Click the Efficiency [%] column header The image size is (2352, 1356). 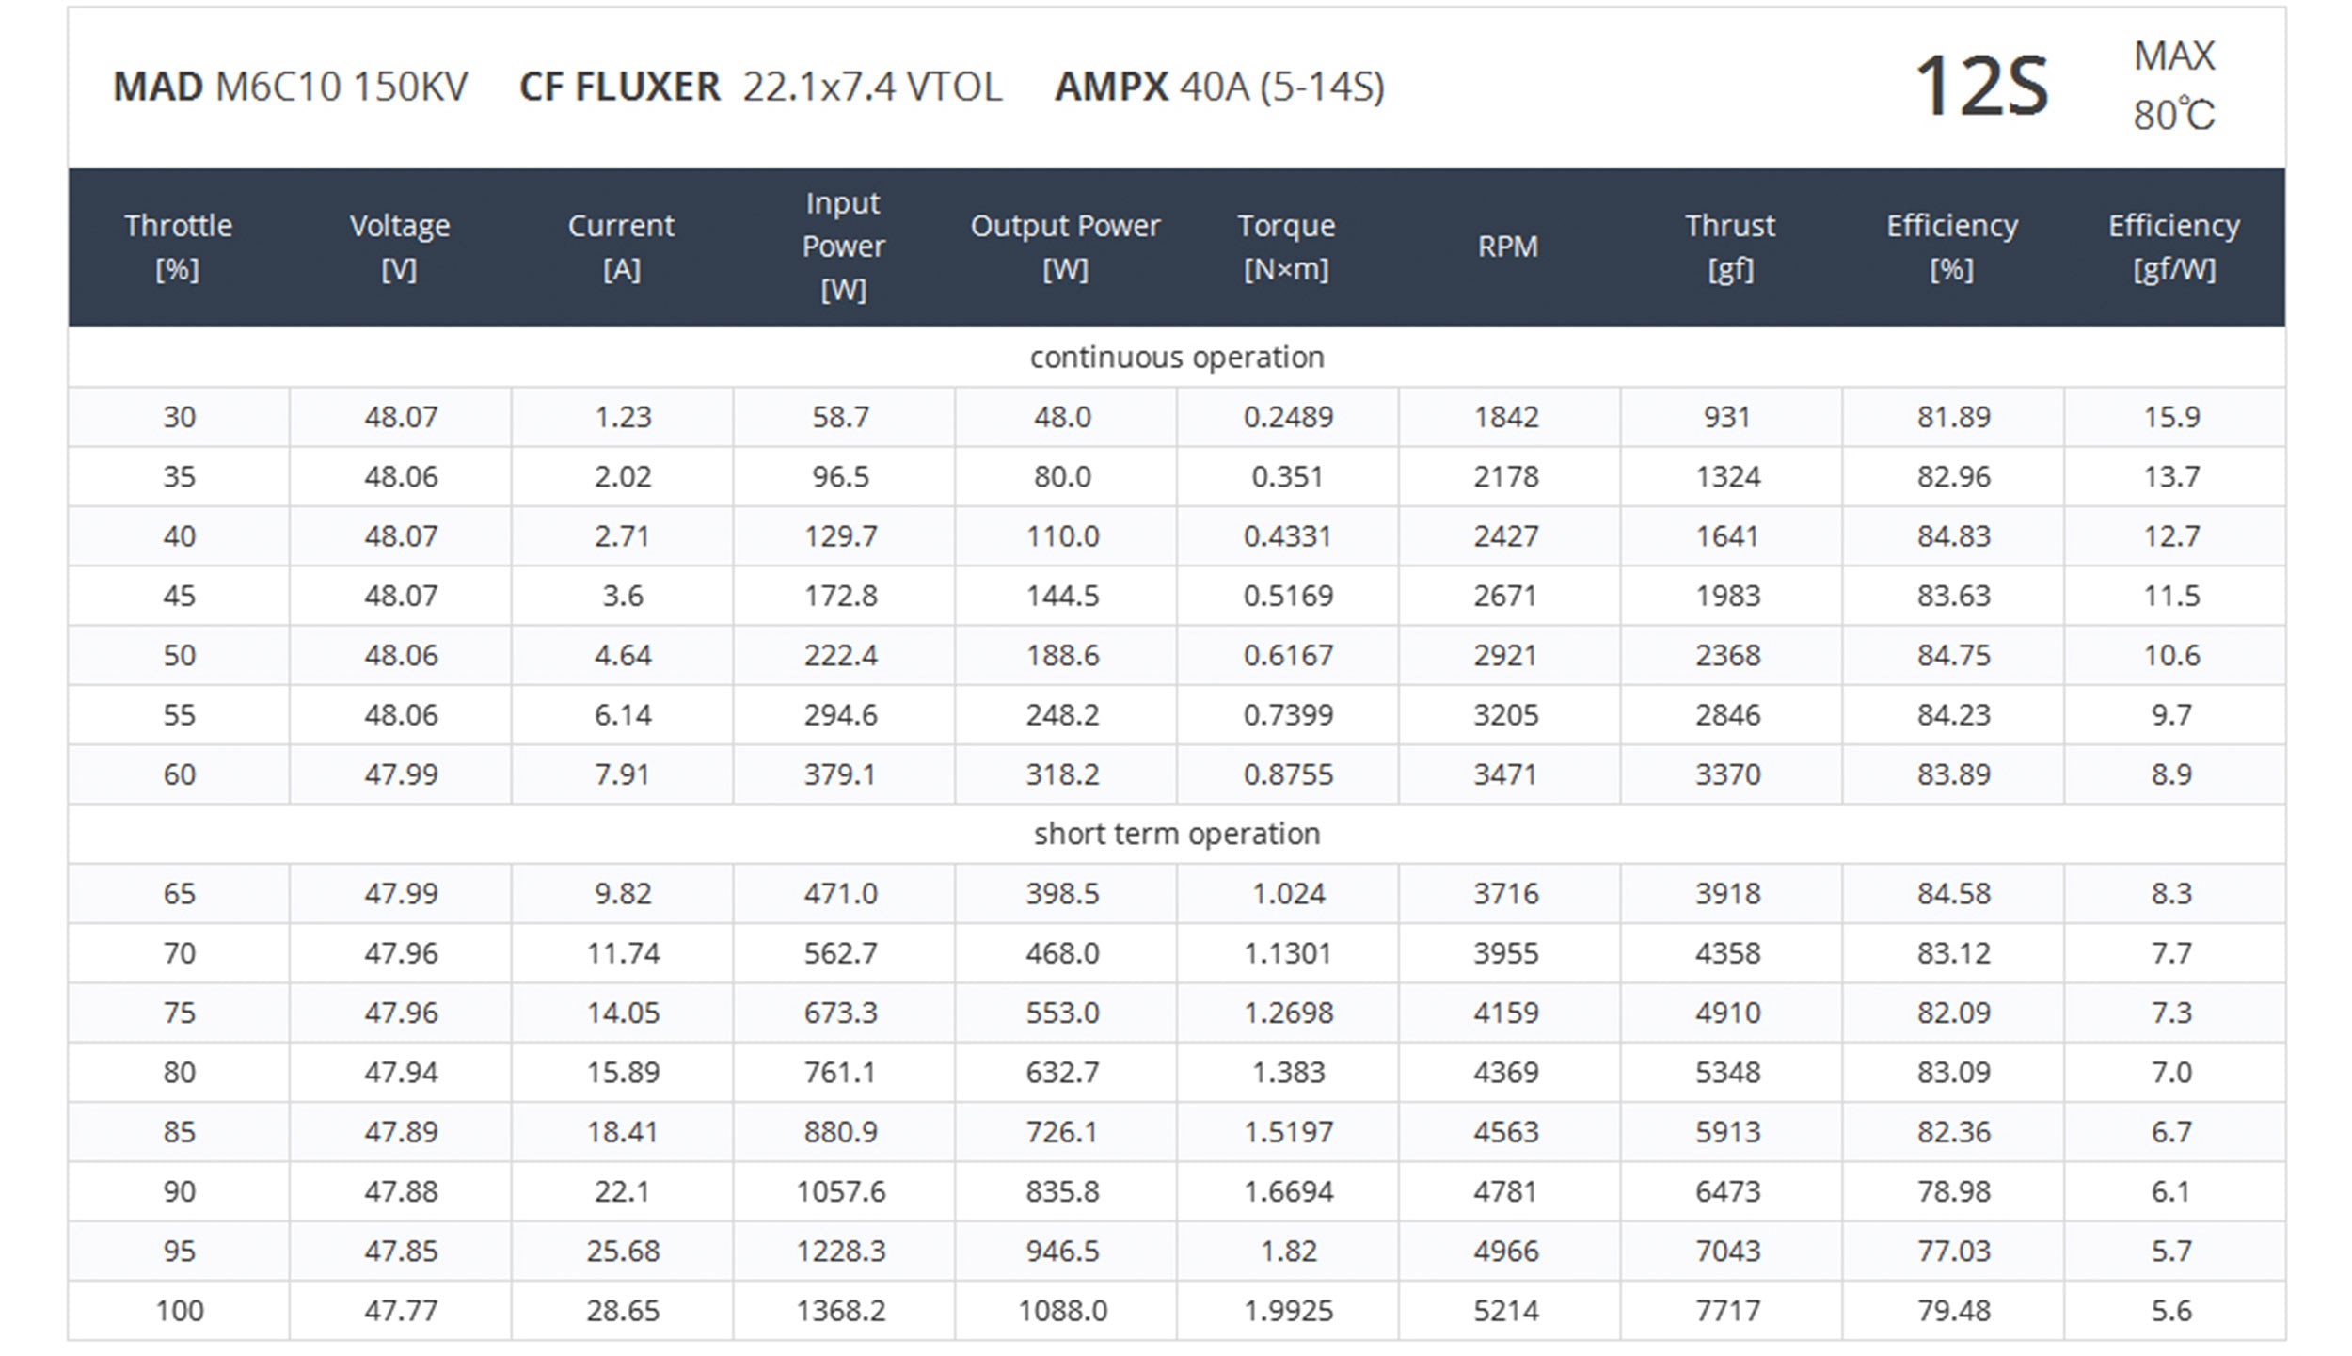[1952, 247]
